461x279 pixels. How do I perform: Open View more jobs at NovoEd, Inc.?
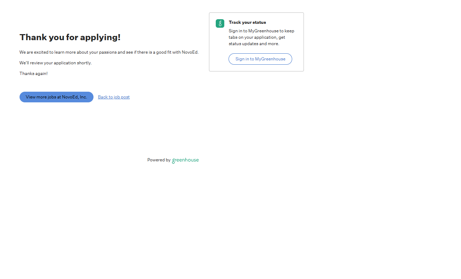pos(57,97)
